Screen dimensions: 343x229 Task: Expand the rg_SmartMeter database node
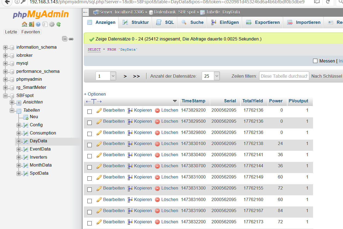pyautogui.click(x=5, y=88)
